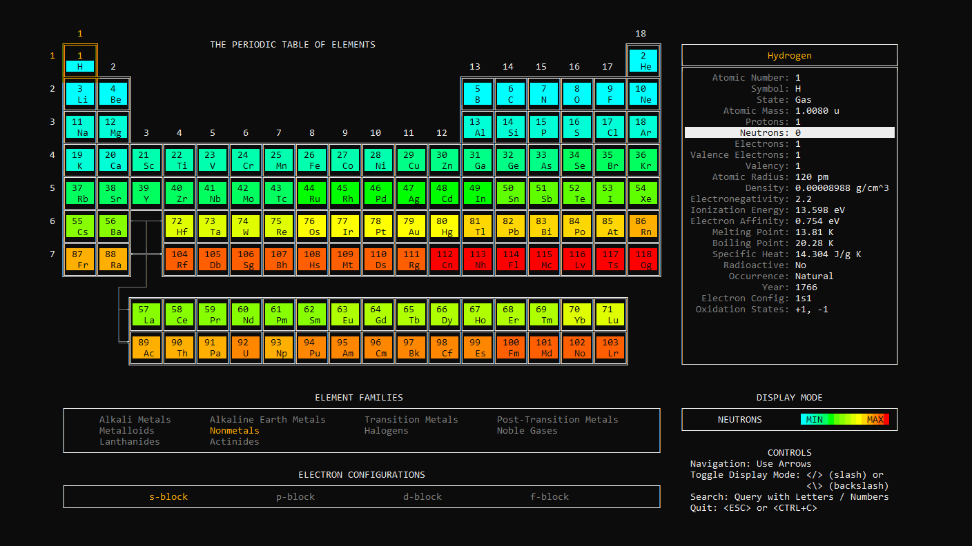This screenshot has height=546, width=972.
Task: Open the d-block electron configuration view
Action: [x=422, y=496]
